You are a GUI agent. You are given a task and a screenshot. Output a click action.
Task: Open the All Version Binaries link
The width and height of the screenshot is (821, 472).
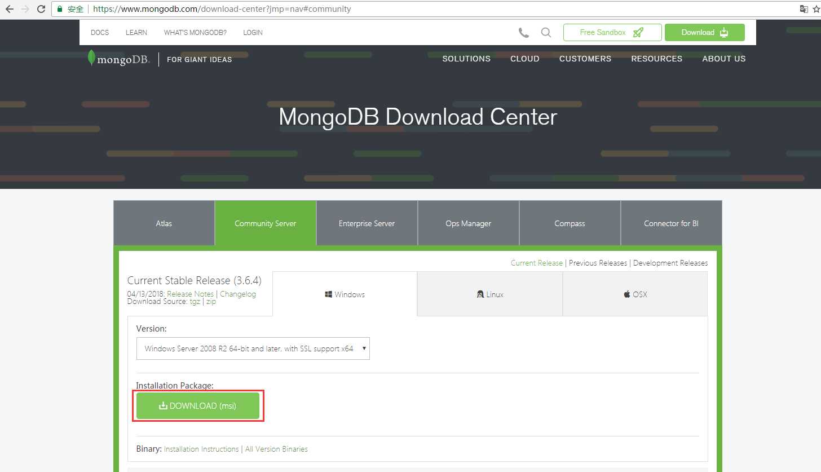(277, 449)
